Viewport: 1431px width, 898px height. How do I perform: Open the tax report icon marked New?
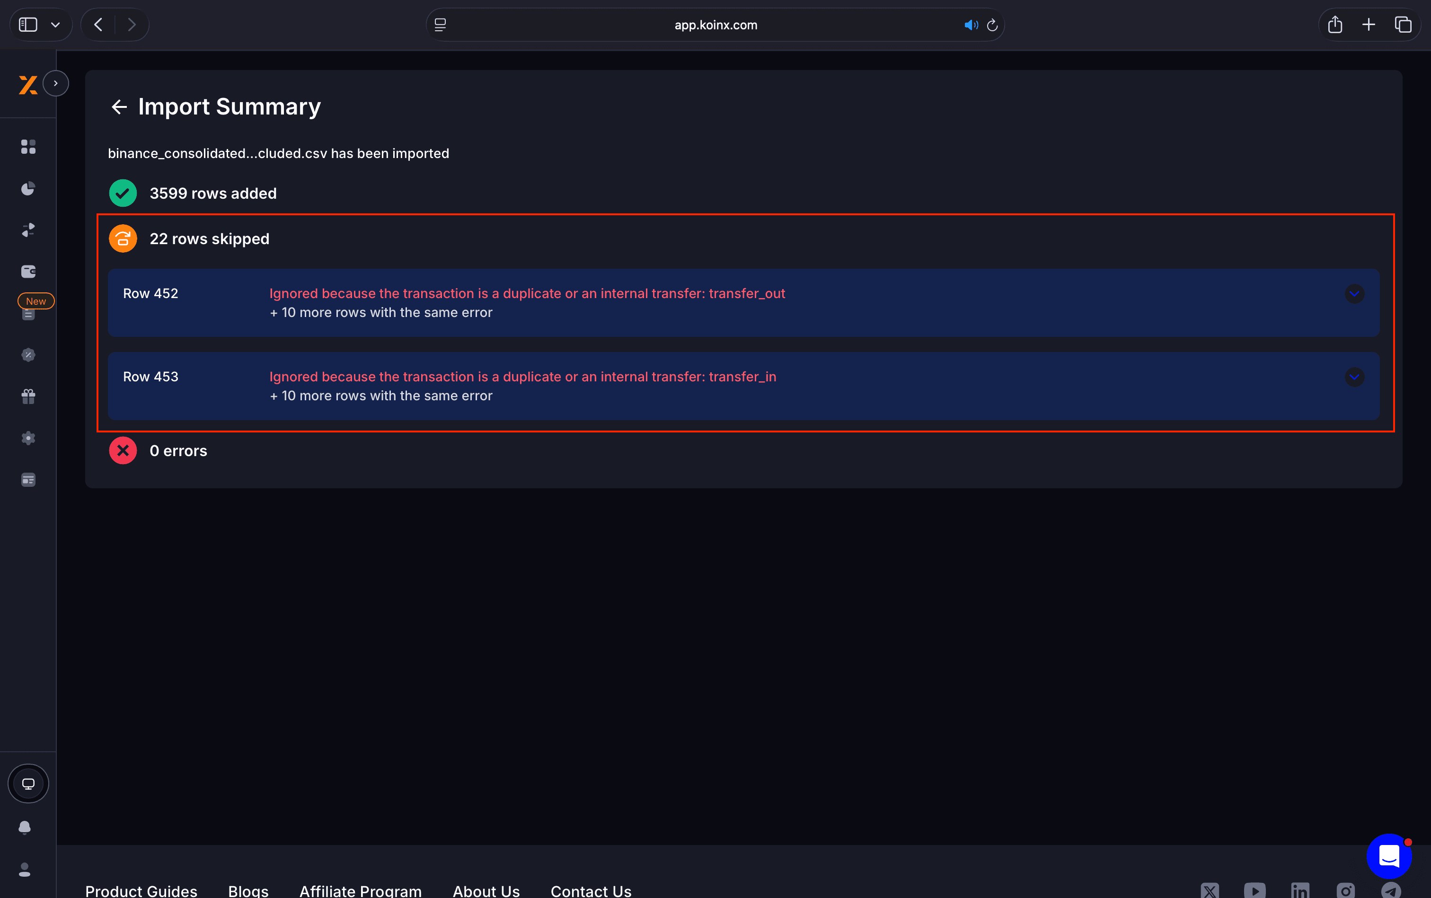click(x=28, y=314)
